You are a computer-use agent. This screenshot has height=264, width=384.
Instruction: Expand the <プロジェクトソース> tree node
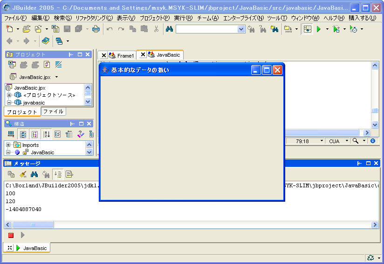tap(9, 95)
